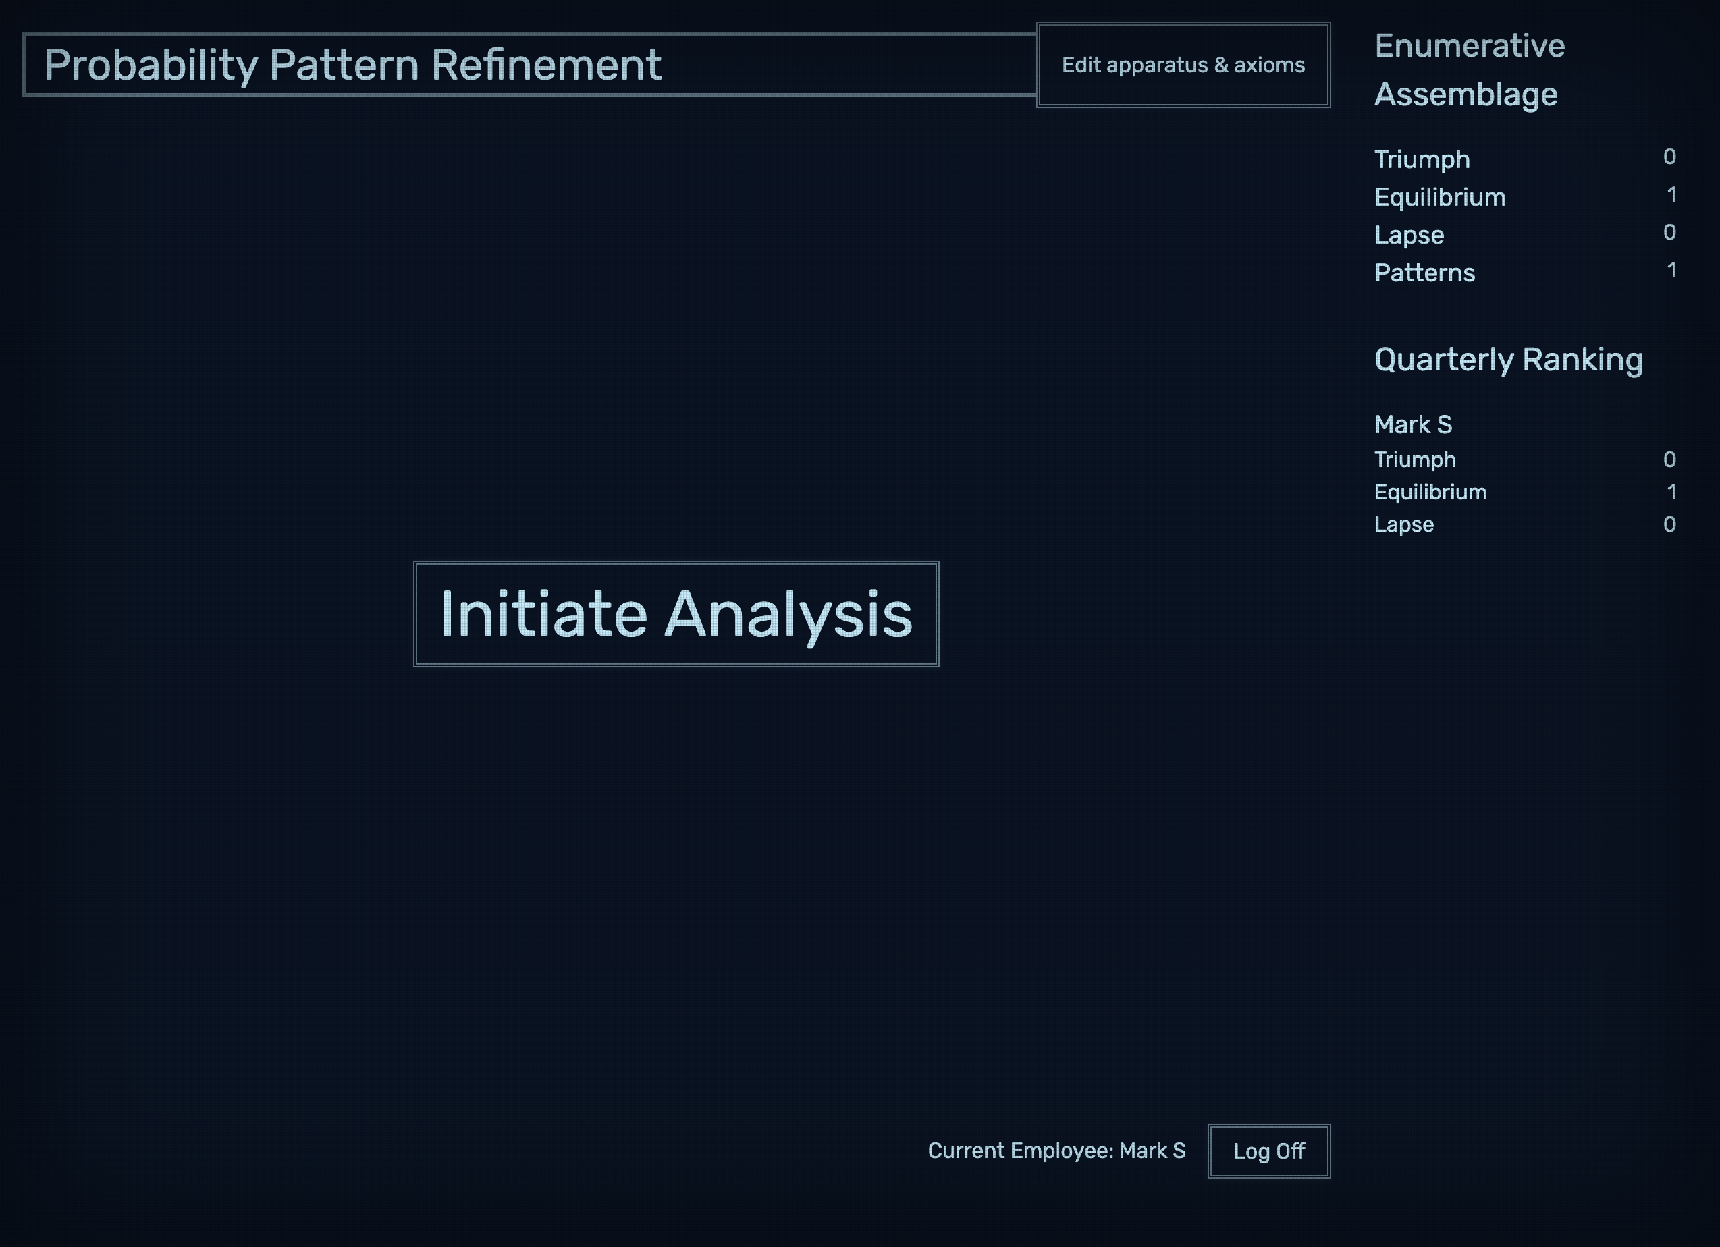This screenshot has height=1247, width=1720.
Task: Click the Patterns value 1
Action: (1671, 270)
